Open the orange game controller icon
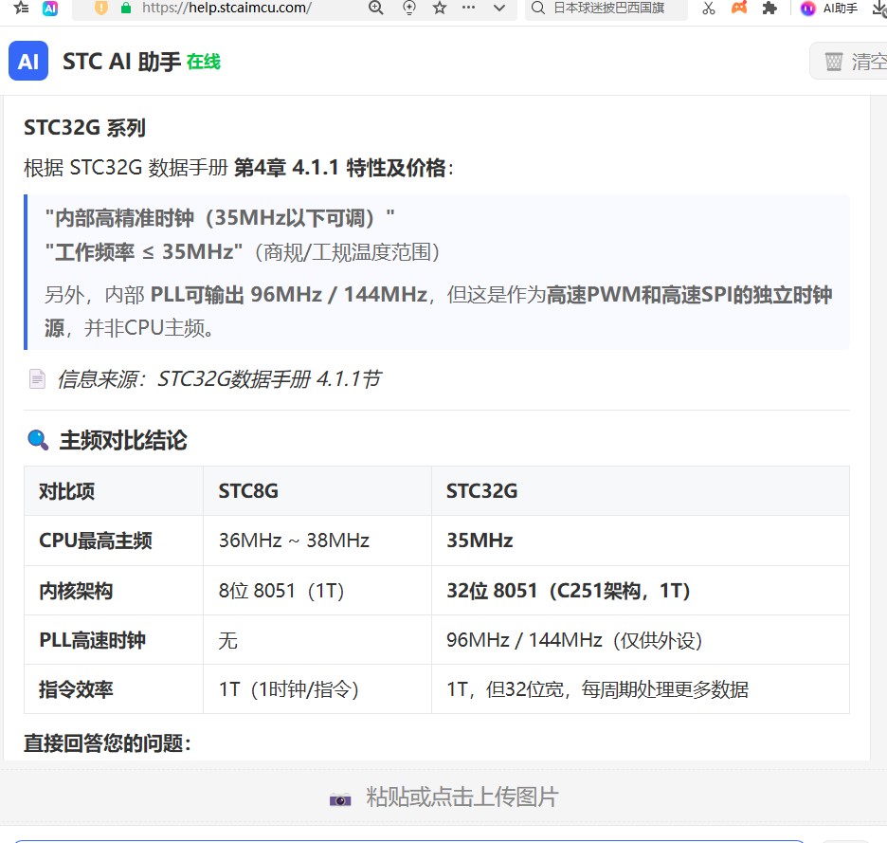The width and height of the screenshot is (887, 843). pyautogui.click(x=739, y=8)
